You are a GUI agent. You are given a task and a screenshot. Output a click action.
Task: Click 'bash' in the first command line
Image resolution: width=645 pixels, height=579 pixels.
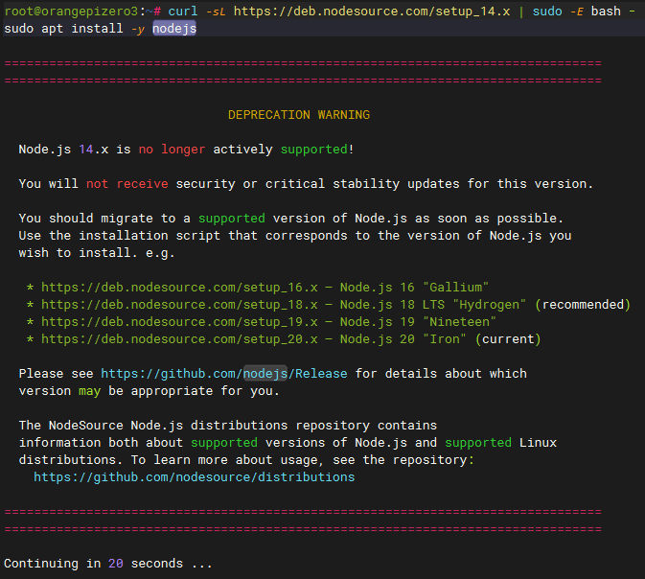tap(606, 12)
